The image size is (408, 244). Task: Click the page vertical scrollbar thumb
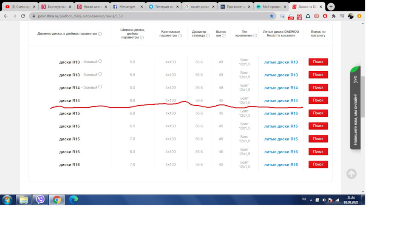click(363, 97)
